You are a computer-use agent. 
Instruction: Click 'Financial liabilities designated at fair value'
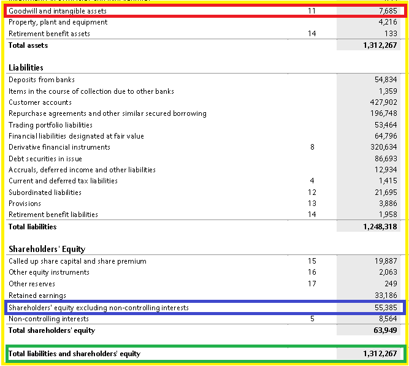pos(76,136)
